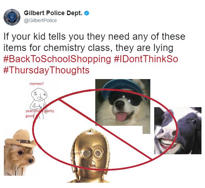
Task: Open the #BackToSchoolShopping hashtag
Action: tap(57, 59)
